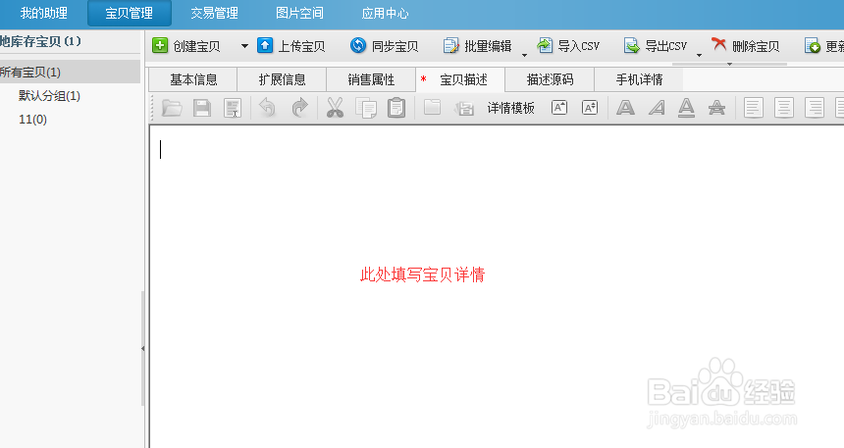
Task: Toggle italic text formatting icon
Action: click(657, 108)
